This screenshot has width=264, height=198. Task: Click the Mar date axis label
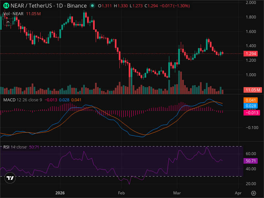(x=177, y=193)
